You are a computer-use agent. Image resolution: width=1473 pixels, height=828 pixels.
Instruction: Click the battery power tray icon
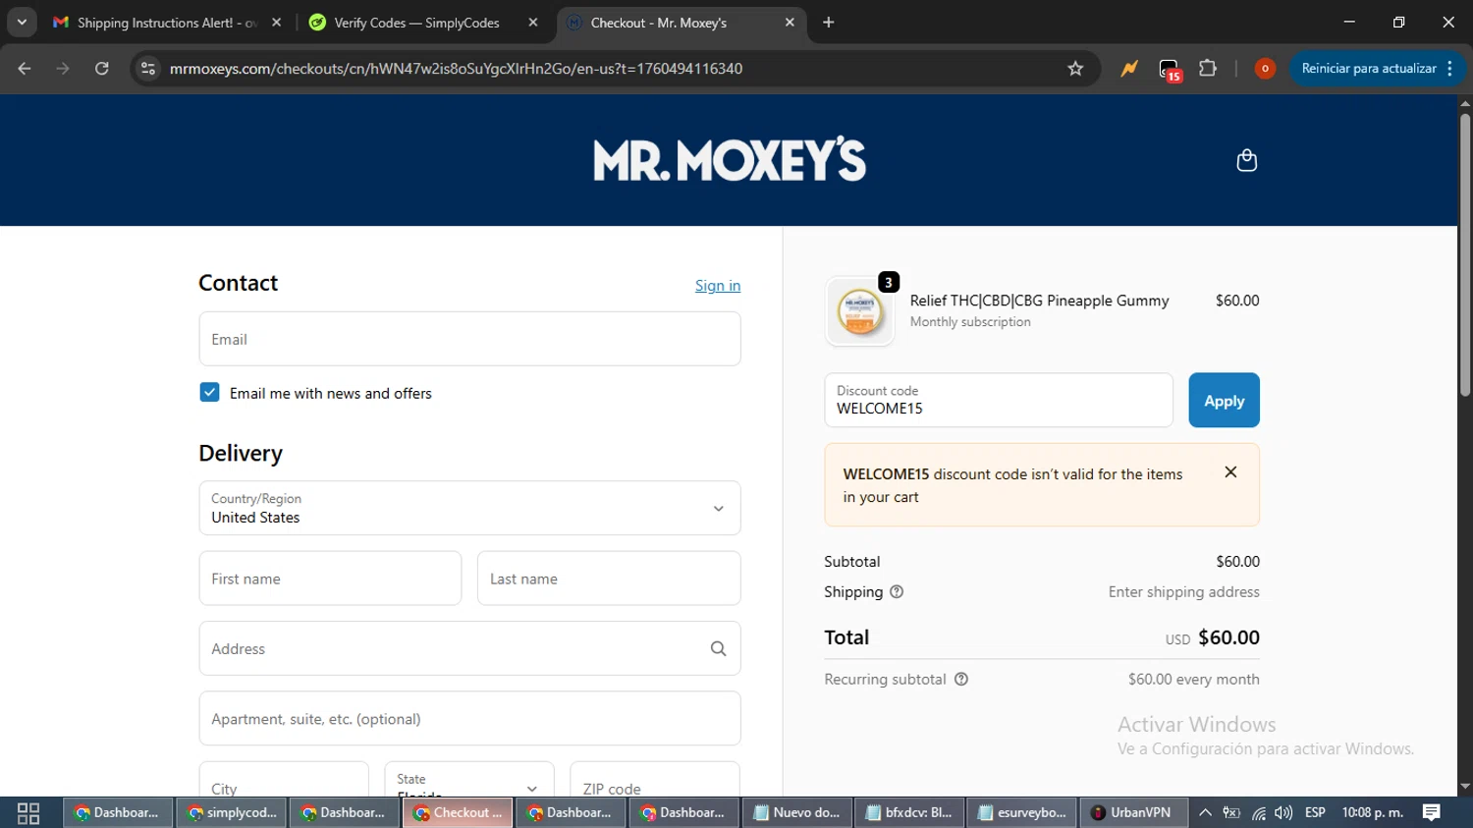tap(1231, 812)
